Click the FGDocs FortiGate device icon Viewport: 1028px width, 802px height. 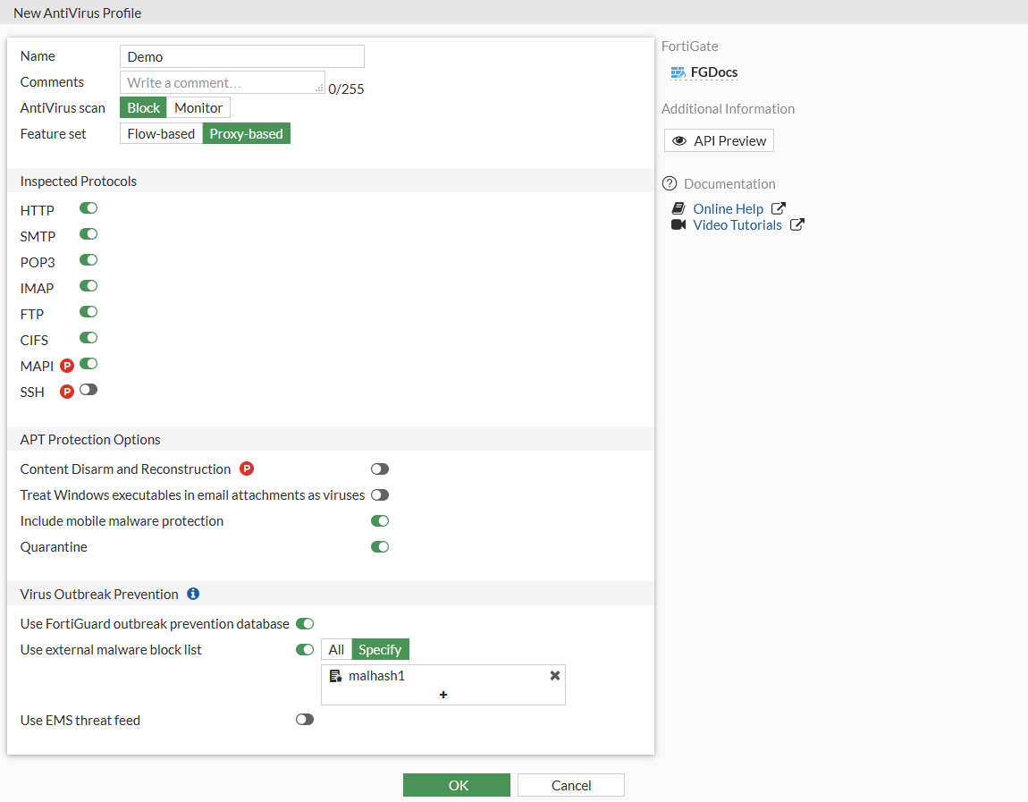[678, 72]
